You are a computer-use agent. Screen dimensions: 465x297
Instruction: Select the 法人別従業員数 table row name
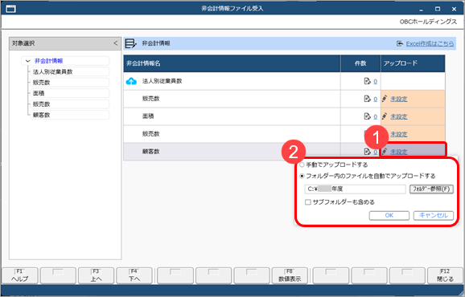pos(162,81)
